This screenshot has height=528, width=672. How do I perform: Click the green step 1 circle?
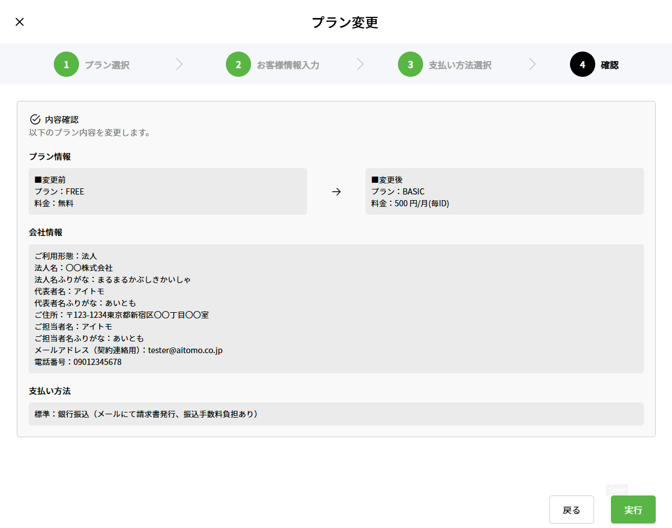(66, 64)
